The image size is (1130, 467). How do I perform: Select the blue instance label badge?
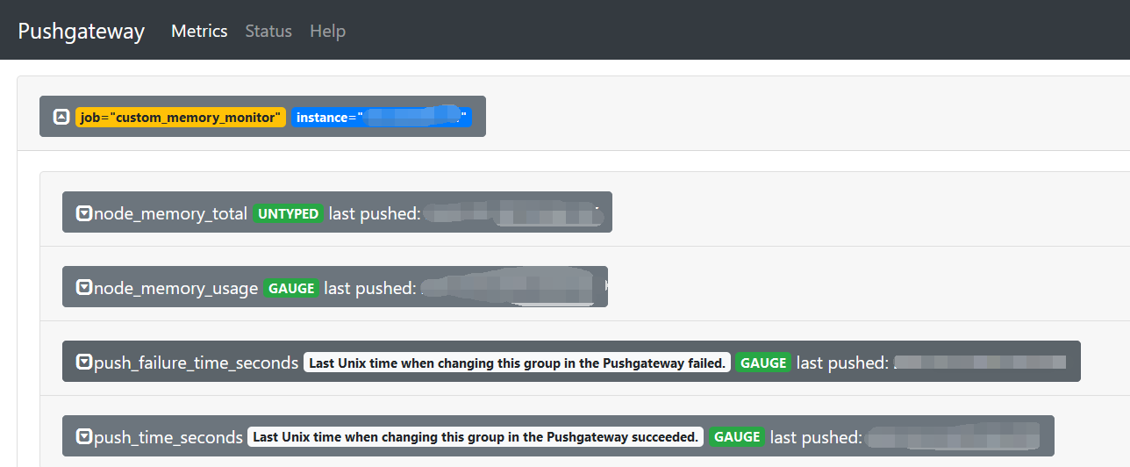pos(382,117)
